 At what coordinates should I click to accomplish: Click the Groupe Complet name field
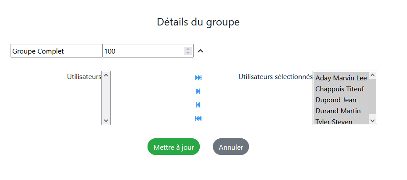coord(56,51)
